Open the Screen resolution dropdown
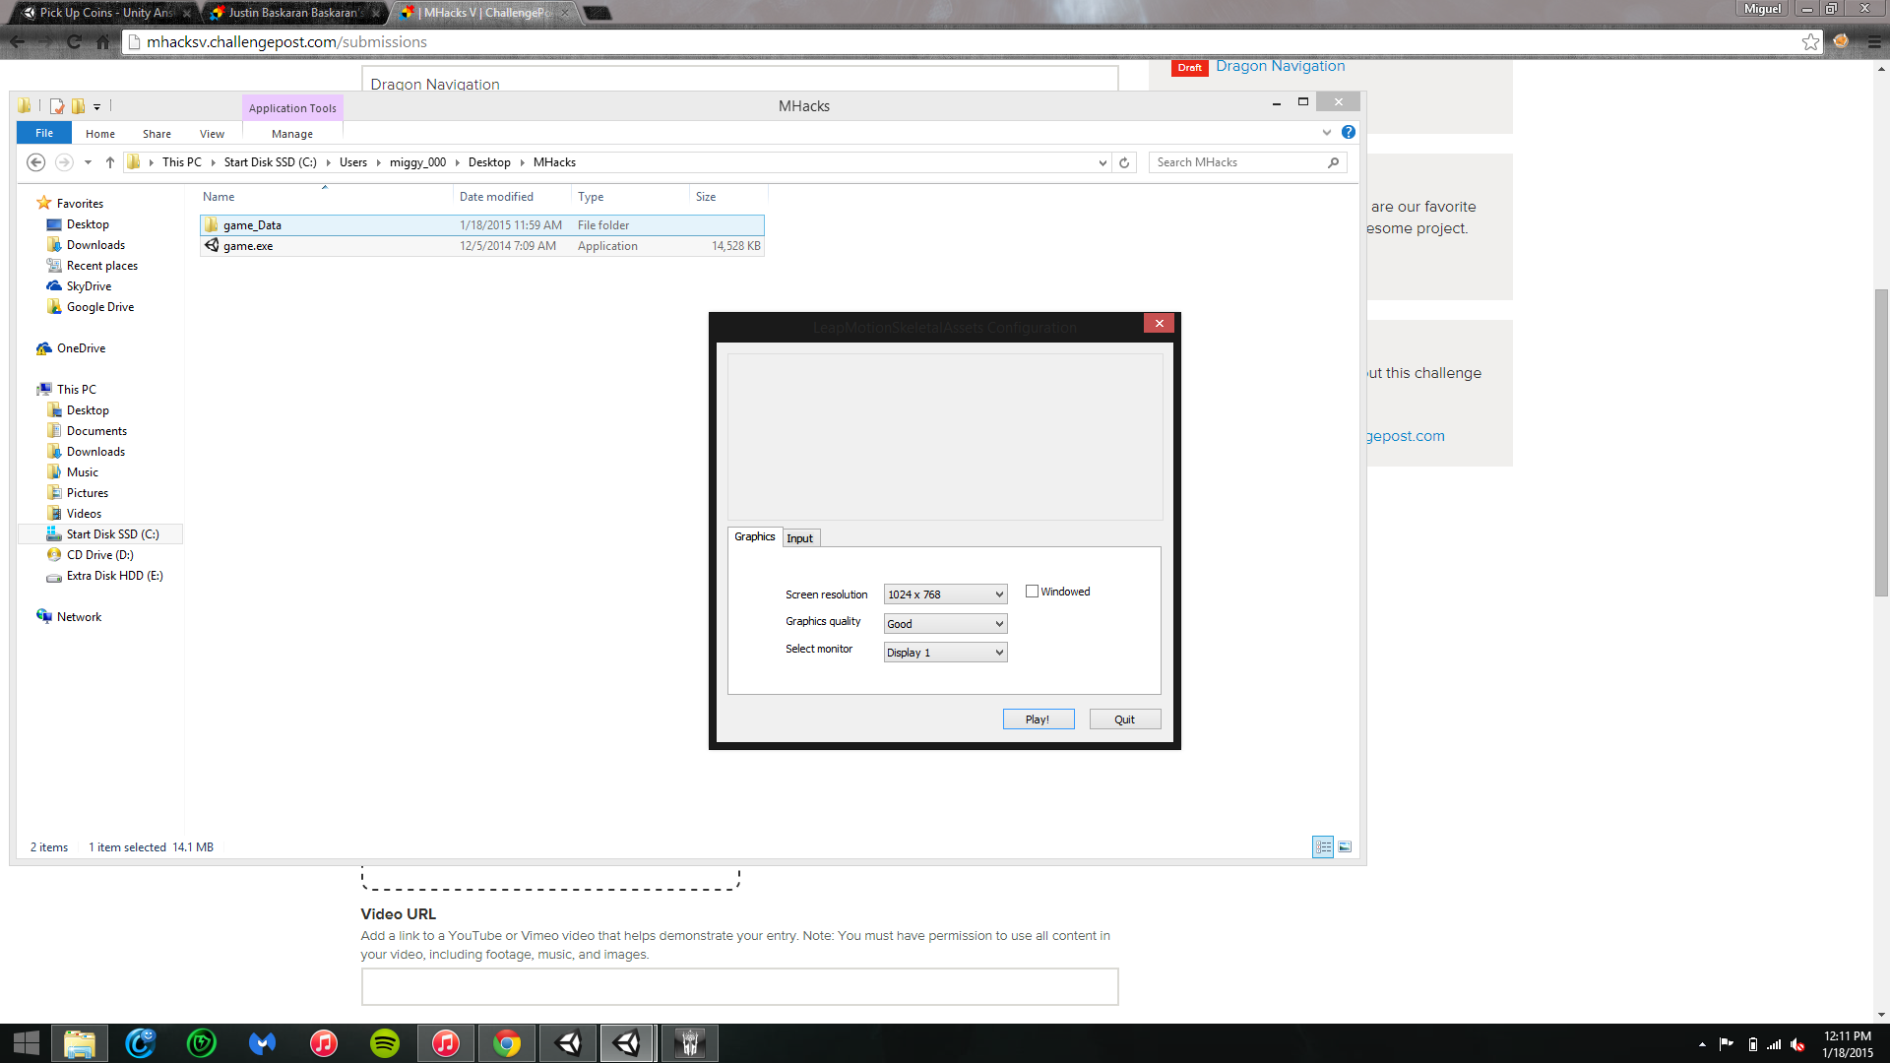Screen dimensions: 1890x1063 click(x=945, y=594)
